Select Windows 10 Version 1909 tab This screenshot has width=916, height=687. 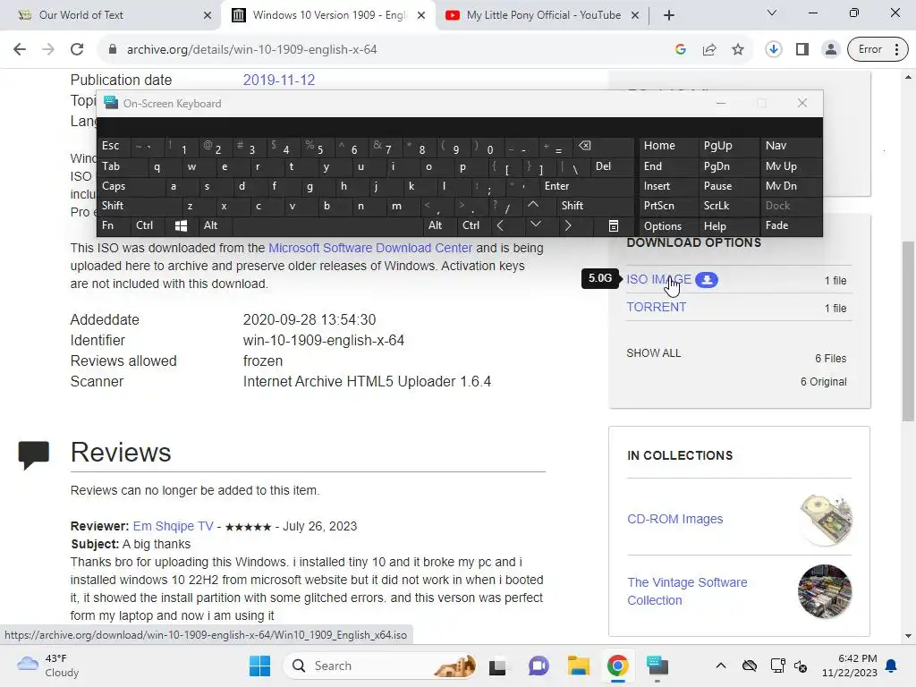click(328, 15)
